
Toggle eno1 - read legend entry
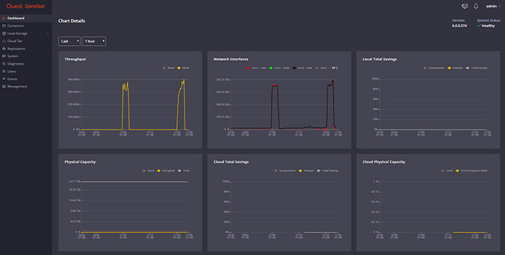point(257,68)
